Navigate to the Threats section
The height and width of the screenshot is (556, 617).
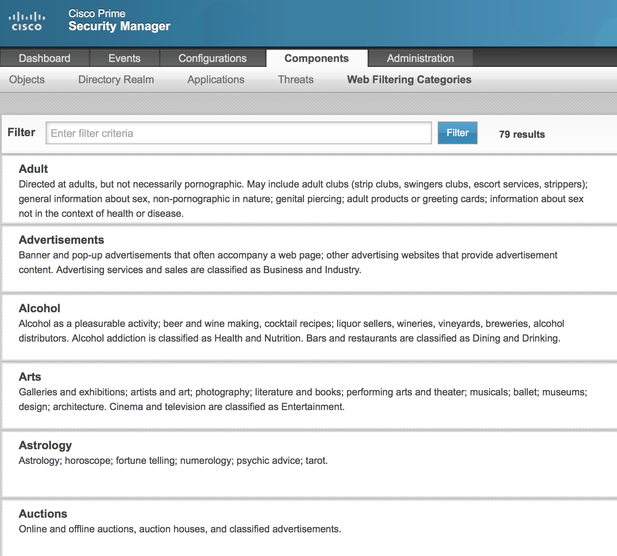coord(295,79)
